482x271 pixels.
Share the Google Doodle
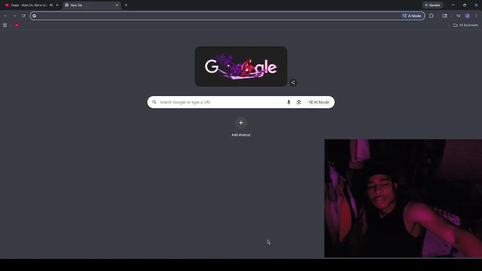click(293, 82)
